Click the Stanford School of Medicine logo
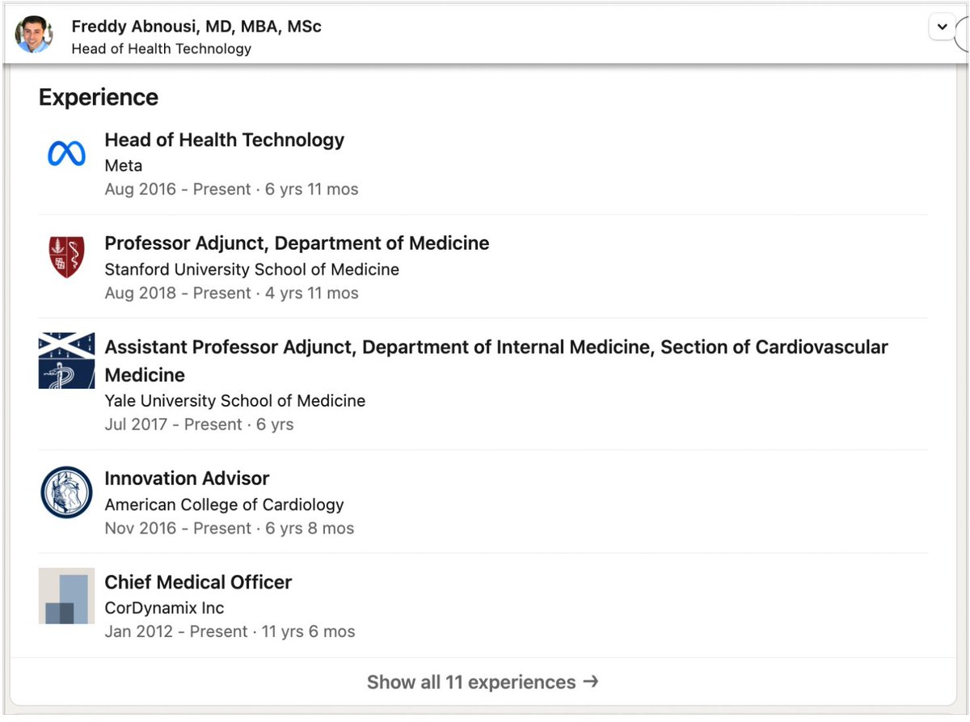This screenshot has height=722, width=970. coord(66,257)
